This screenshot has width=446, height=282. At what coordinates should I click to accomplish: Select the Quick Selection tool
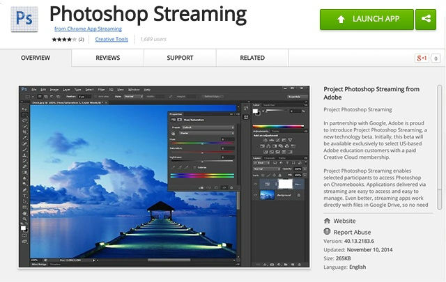[25, 126]
